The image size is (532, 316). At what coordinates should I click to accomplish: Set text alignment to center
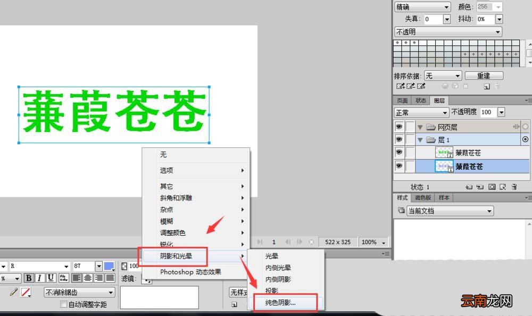pyautogui.click(x=88, y=278)
